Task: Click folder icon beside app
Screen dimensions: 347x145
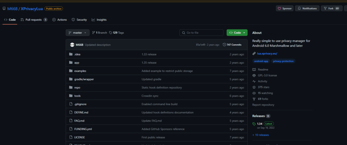Action: [x=71, y=63]
